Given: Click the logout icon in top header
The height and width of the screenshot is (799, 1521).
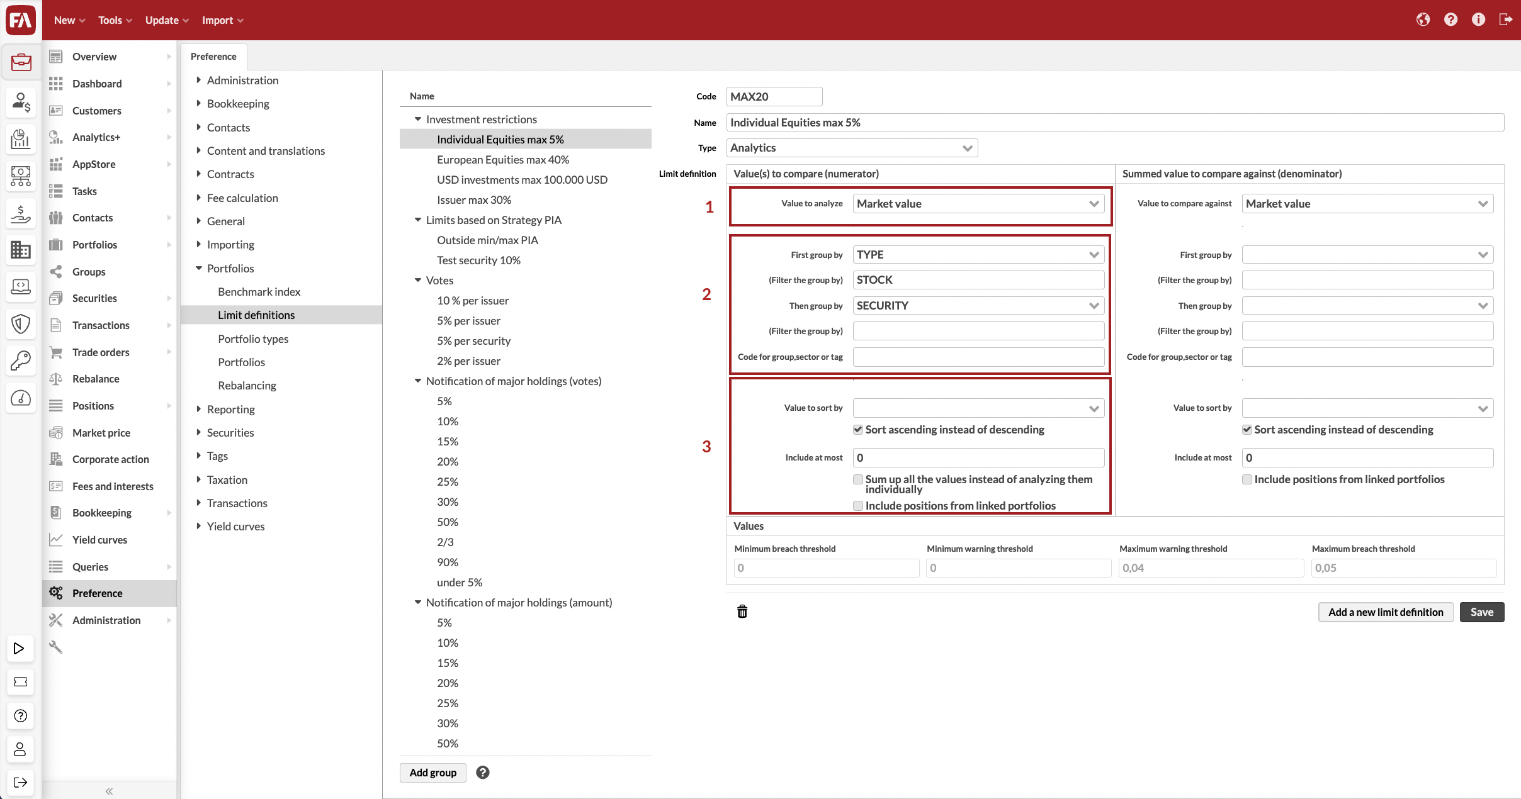Looking at the screenshot, I should (1506, 20).
